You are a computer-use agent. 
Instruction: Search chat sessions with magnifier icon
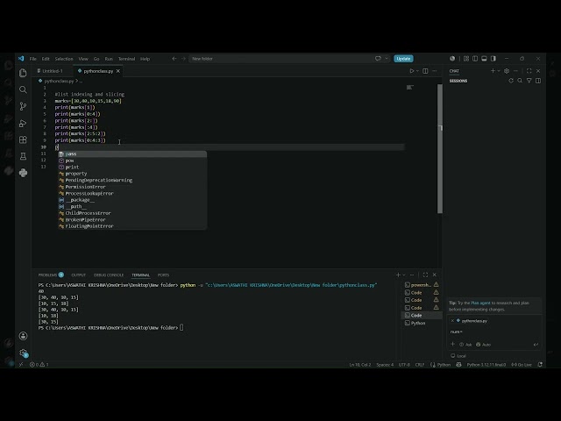tap(520, 81)
